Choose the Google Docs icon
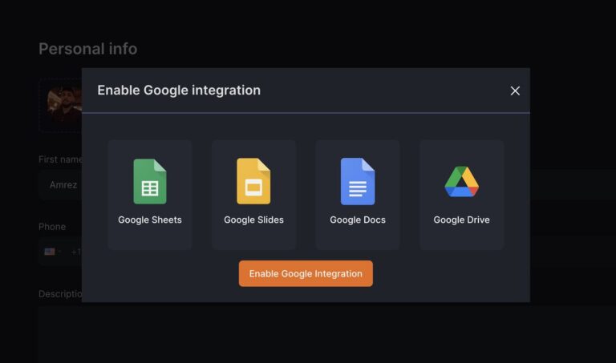The image size is (616, 363). [x=358, y=181]
